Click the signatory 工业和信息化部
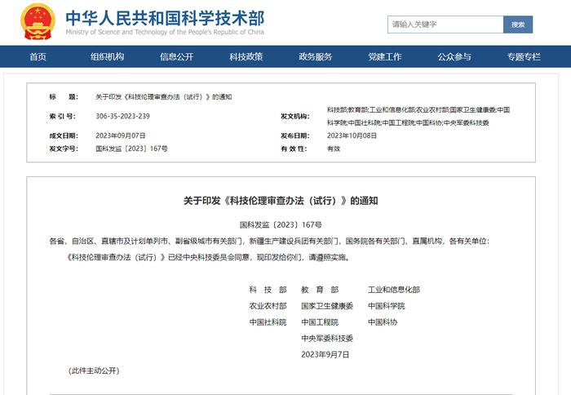This screenshot has width=571, height=395. [x=394, y=290]
